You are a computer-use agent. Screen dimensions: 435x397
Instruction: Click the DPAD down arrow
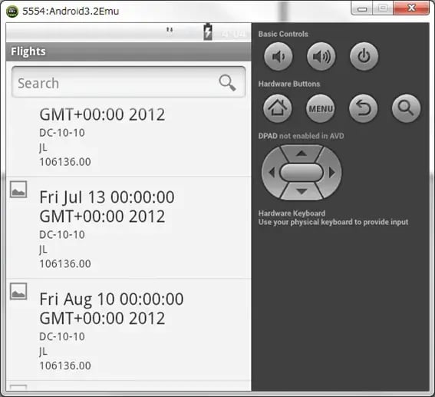point(302,191)
